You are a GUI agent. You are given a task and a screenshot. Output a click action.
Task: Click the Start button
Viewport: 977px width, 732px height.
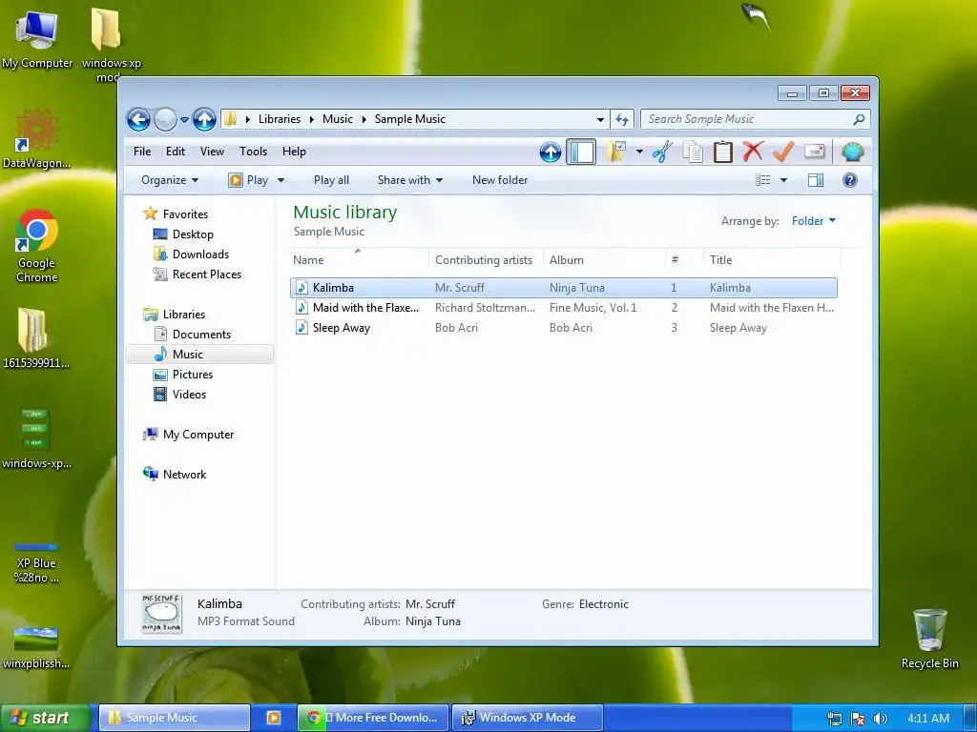(x=45, y=718)
